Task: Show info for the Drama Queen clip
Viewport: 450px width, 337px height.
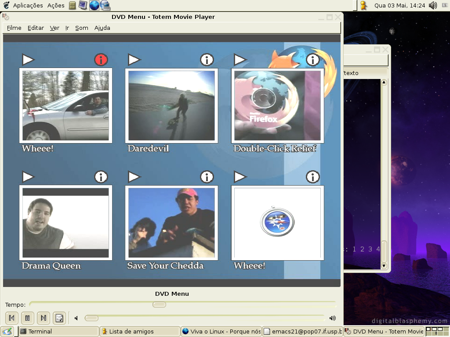Action: click(x=101, y=177)
